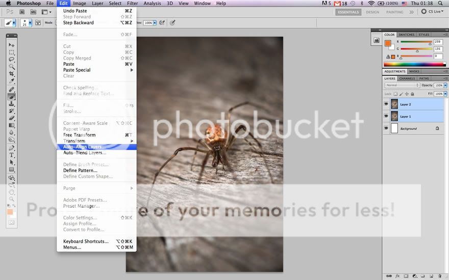Select the Rectangular Marquee tool
449x280 pixels.
(x=11, y=52)
